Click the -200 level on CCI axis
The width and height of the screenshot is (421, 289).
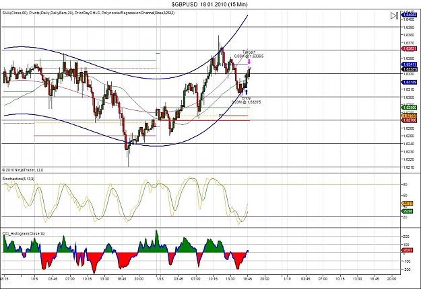[x=407, y=270]
